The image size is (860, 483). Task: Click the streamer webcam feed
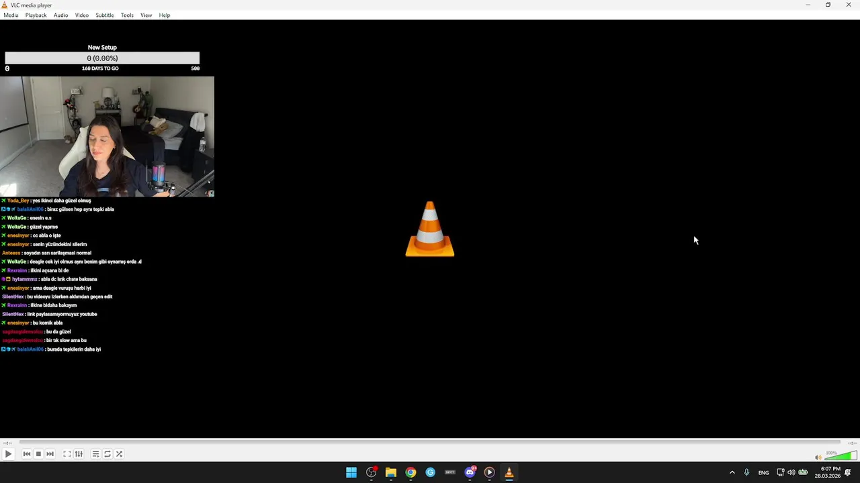(x=107, y=137)
